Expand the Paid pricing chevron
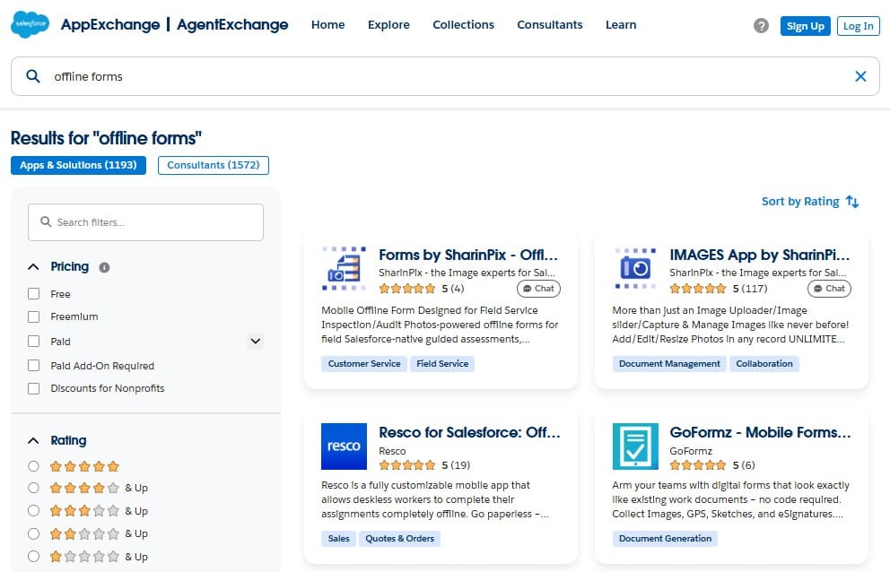Screen dimensions: 890x572 (256, 342)
